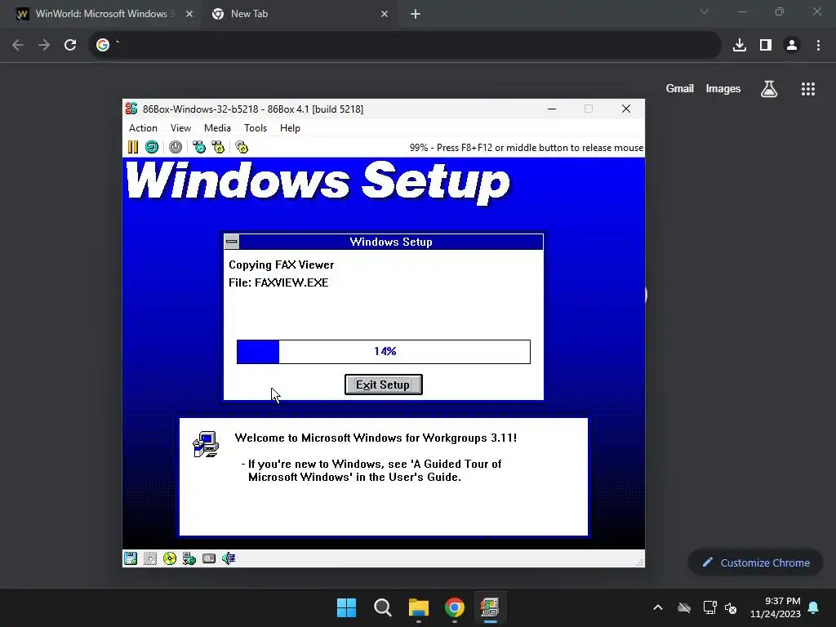Switch to the WinWorld Microsoft Windows tab

(x=101, y=14)
